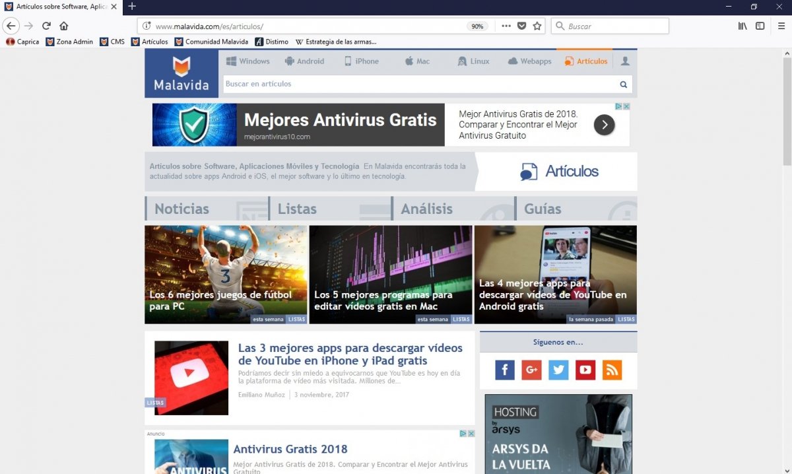Open Las 3 mejores apps YouTube iPhone article title
This screenshot has width=792, height=474.
(350, 354)
